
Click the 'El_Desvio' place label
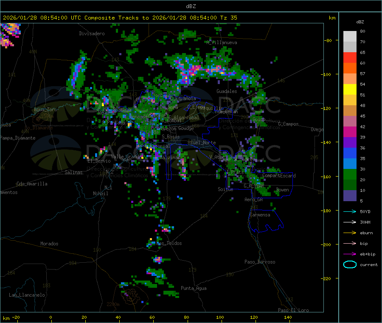tap(99, 161)
